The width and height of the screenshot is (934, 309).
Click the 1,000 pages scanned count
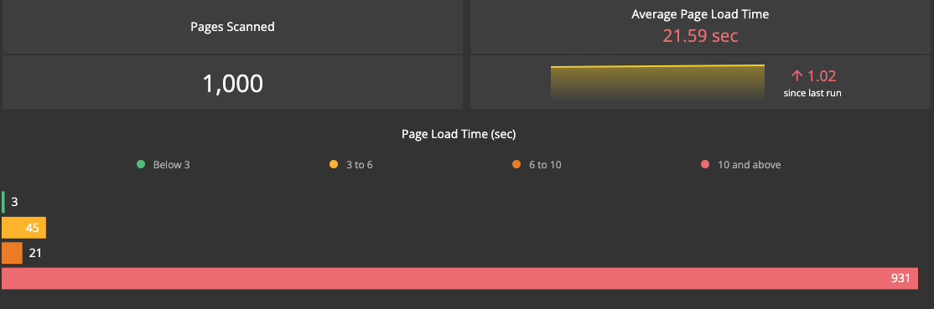click(232, 84)
